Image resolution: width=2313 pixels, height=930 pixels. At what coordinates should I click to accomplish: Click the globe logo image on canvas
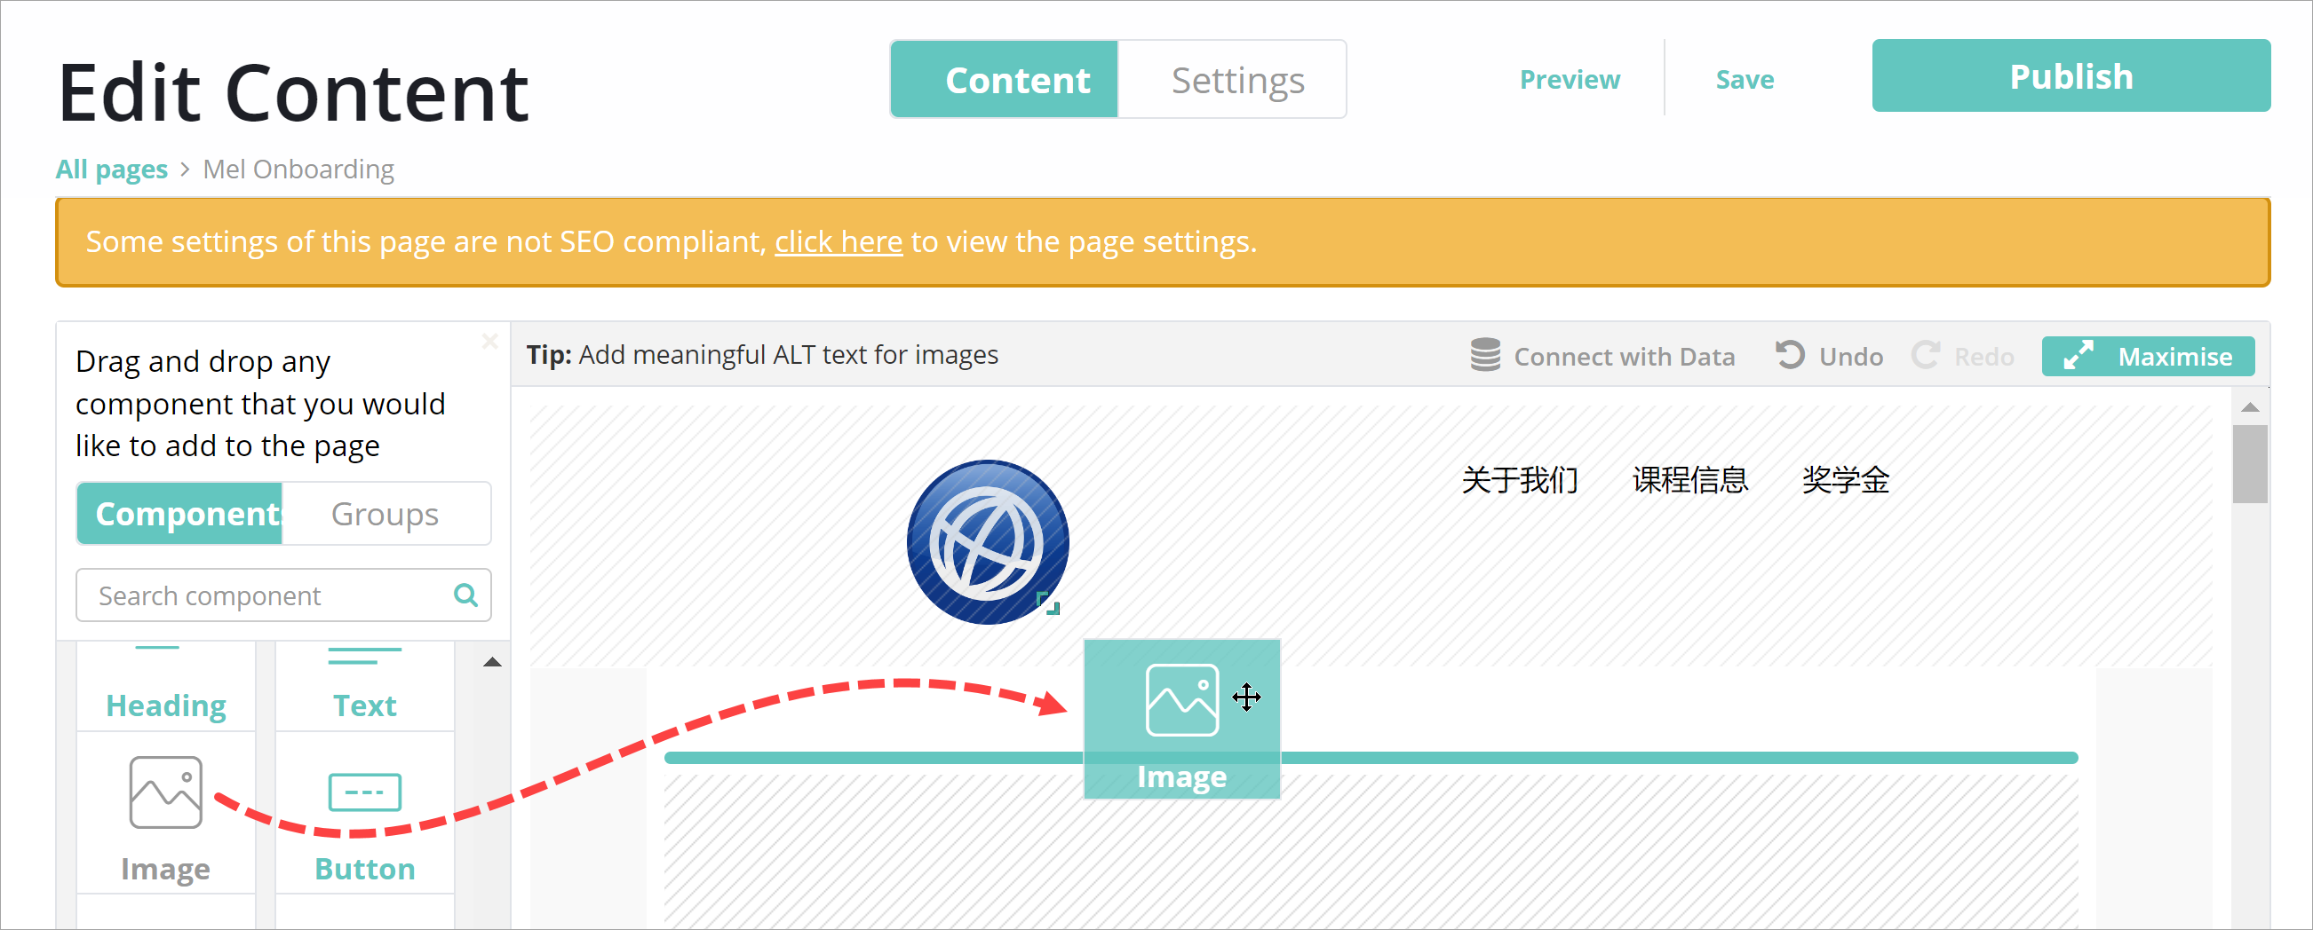click(987, 541)
